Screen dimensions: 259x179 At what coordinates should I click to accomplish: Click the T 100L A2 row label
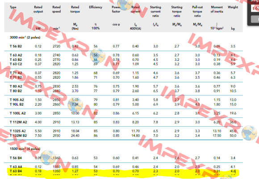(x=18, y=113)
